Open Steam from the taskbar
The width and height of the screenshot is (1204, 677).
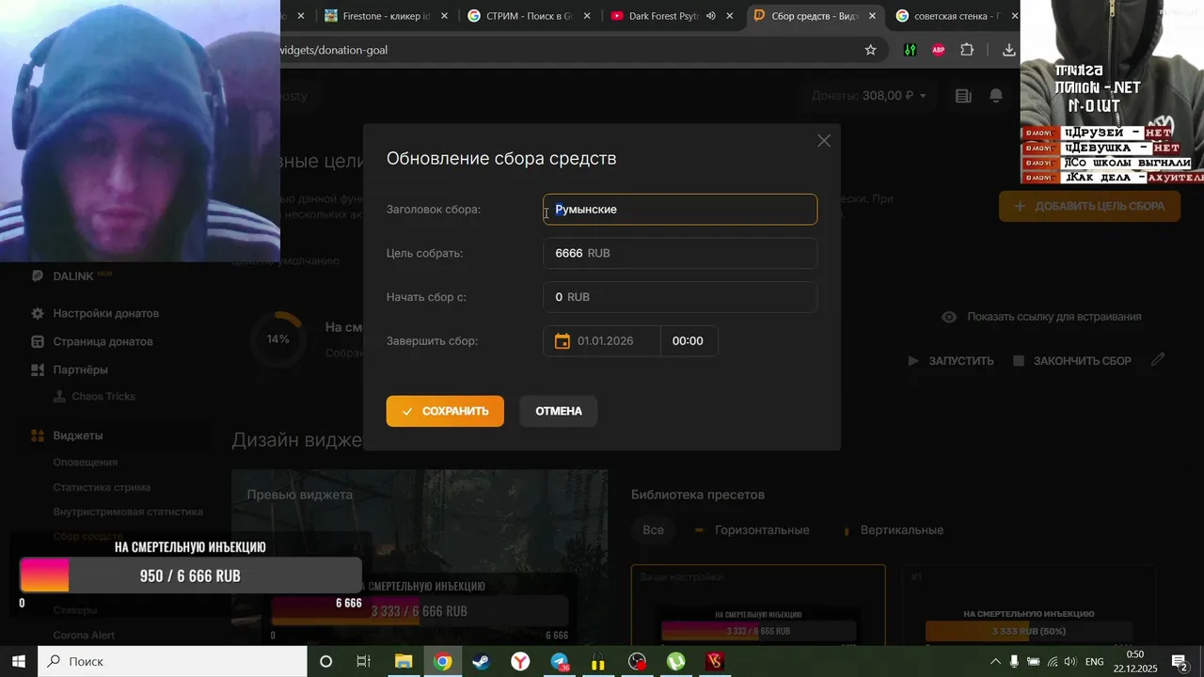point(481,662)
